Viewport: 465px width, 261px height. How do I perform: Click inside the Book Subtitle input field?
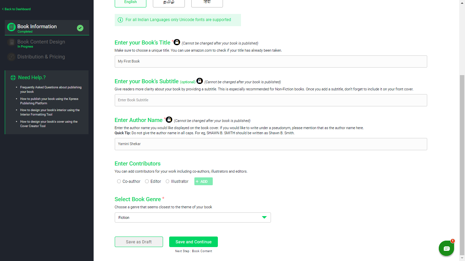point(238,100)
